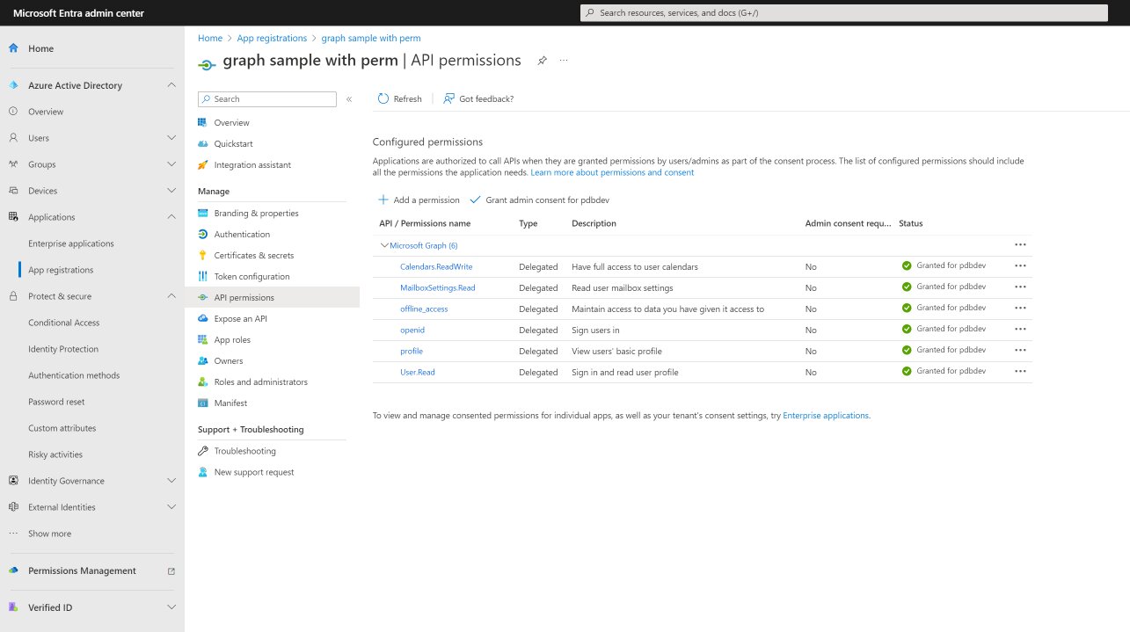
Task: Open the Owners page
Action: click(226, 360)
